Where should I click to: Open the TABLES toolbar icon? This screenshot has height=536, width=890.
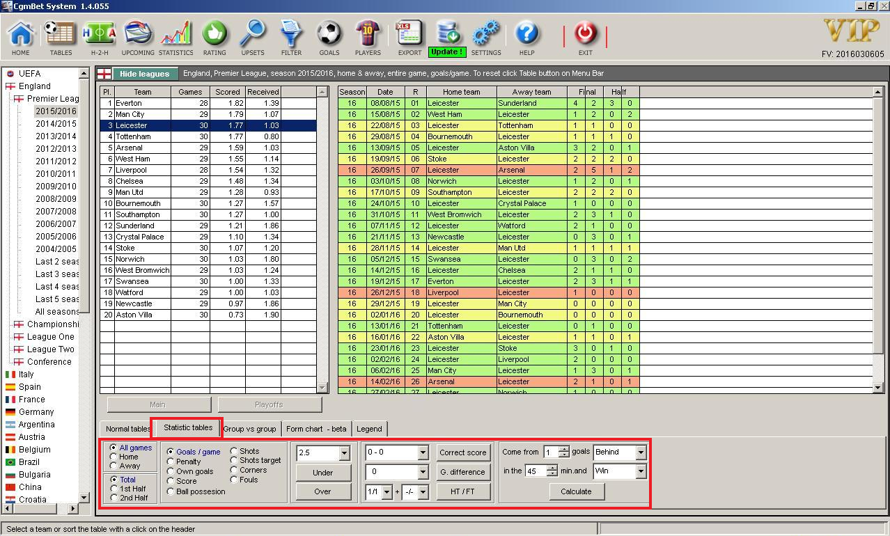point(61,33)
